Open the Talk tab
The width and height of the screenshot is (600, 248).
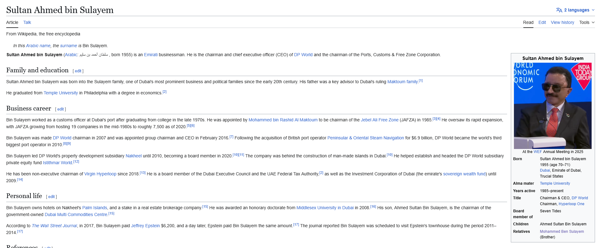pos(27,22)
